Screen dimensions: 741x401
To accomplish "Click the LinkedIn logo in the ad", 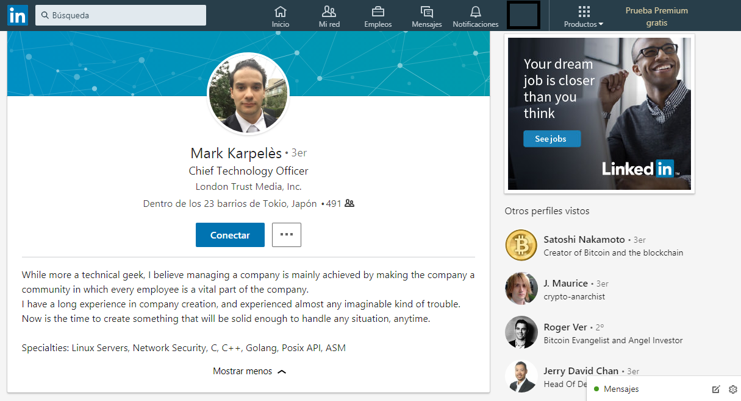I will [x=639, y=169].
